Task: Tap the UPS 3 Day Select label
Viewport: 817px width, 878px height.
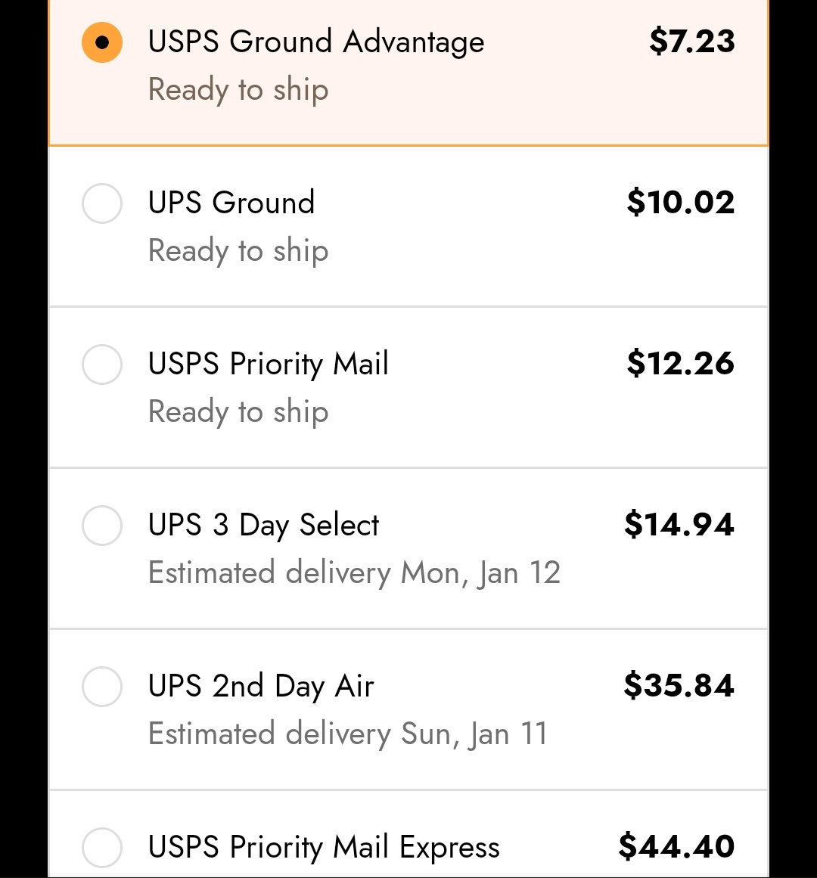Action: point(264,526)
